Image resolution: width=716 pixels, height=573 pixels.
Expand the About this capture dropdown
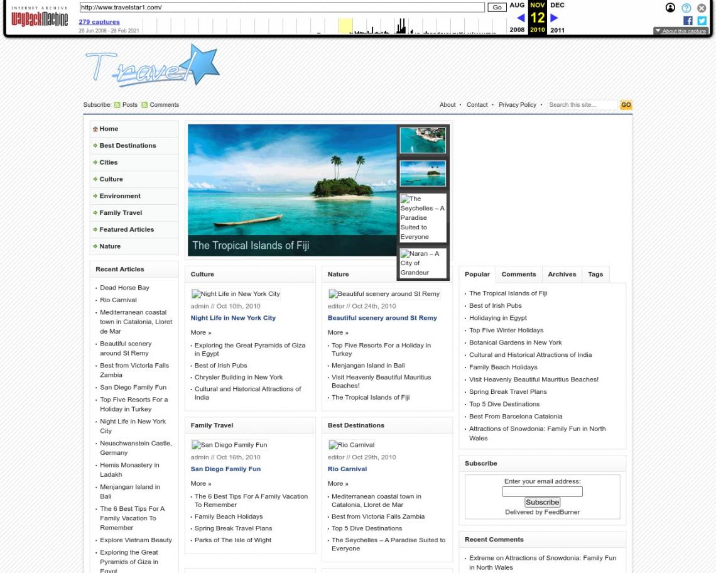[x=681, y=31]
